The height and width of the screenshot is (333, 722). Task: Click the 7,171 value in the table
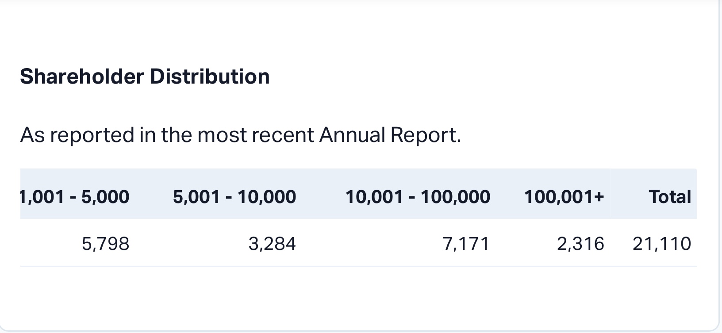tap(466, 244)
